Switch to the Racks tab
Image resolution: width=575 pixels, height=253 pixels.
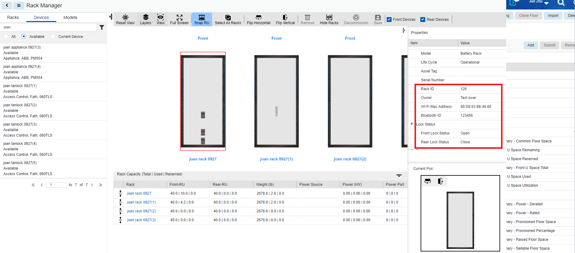point(13,17)
